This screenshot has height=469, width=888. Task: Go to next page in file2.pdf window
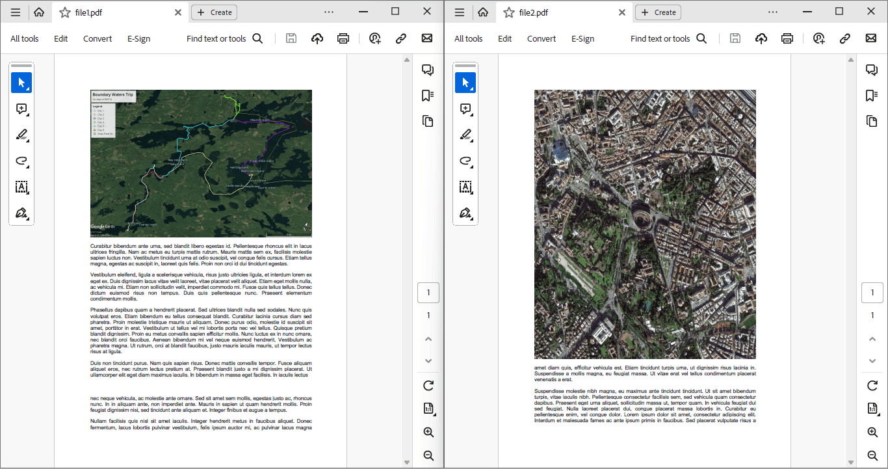(x=872, y=361)
